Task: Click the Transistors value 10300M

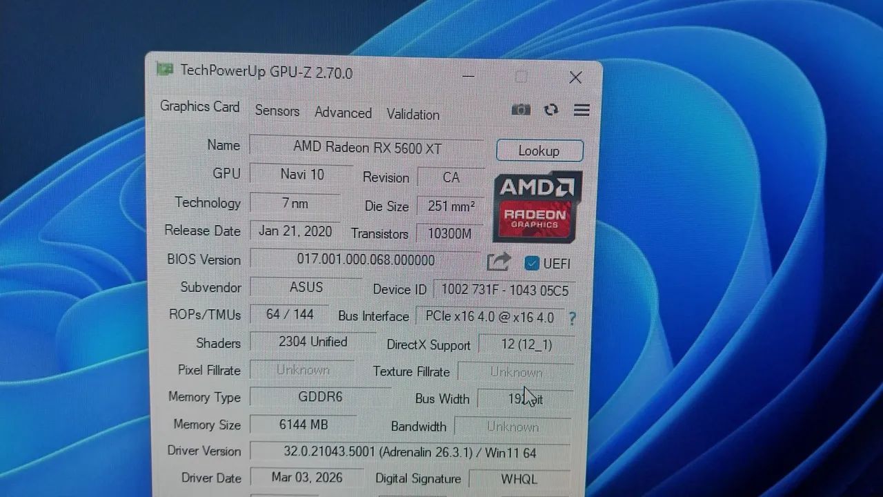Action: 449,233
